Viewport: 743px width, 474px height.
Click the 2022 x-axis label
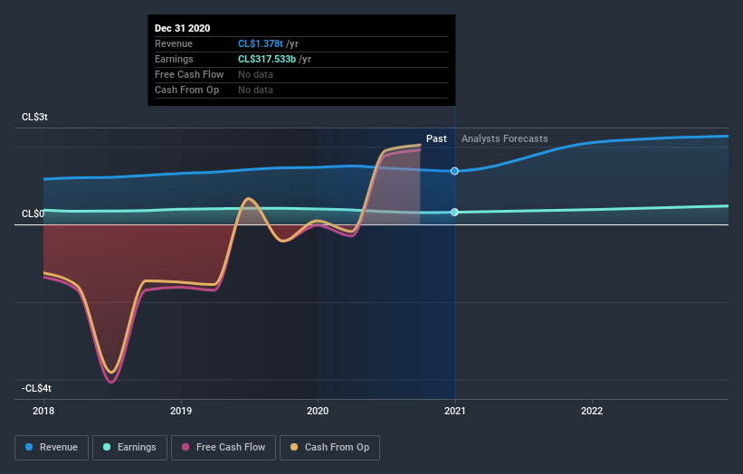coord(592,411)
